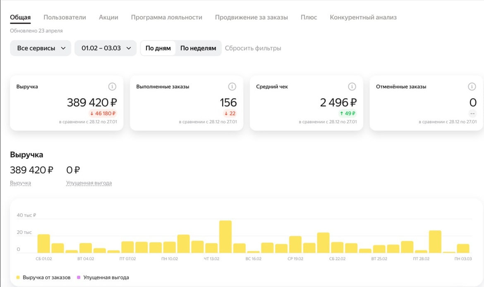
Task: Click the red ↓ 22 change badge
Action: 230,113
